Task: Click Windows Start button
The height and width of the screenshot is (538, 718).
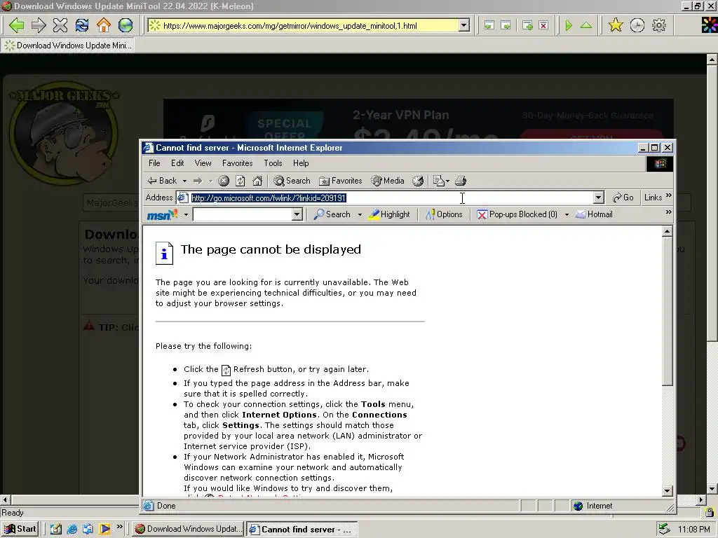Action: [20, 529]
